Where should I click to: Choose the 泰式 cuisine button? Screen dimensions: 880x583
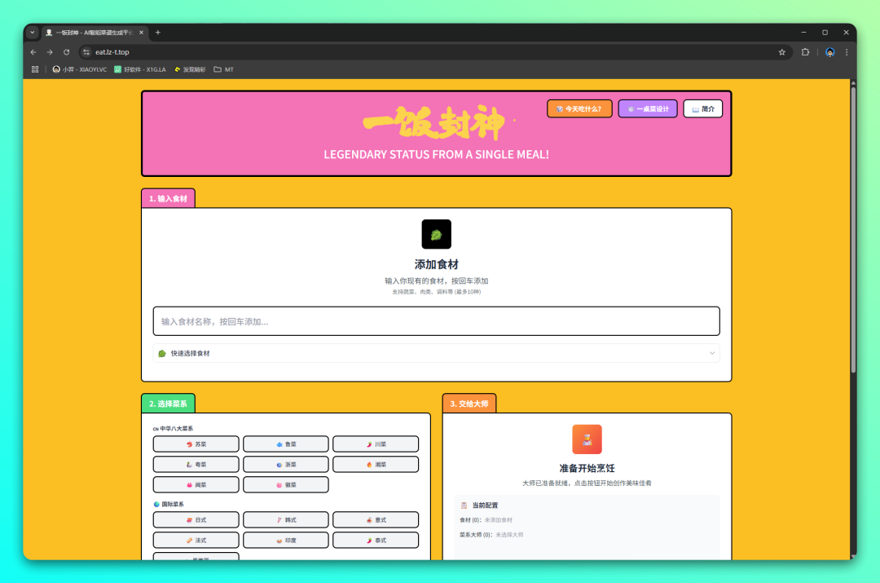(376, 541)
